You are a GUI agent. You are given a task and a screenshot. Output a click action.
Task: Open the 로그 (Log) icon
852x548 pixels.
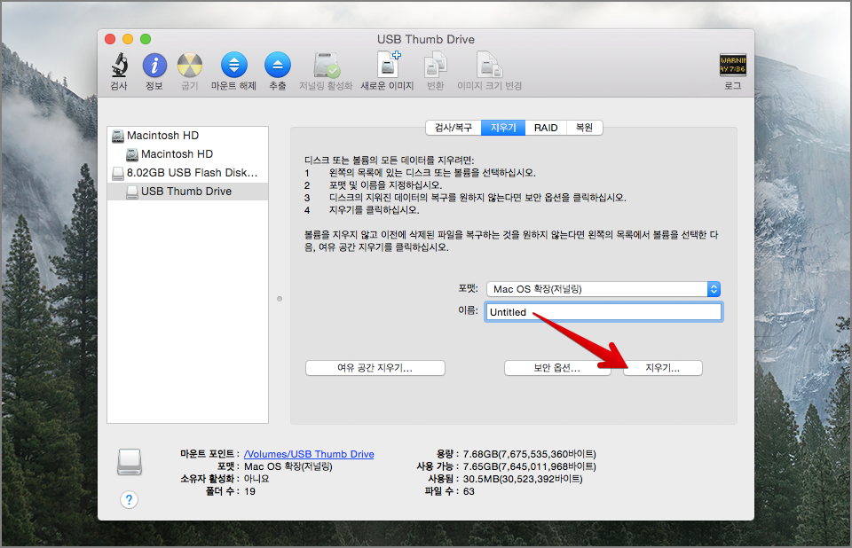pos(732,65)
